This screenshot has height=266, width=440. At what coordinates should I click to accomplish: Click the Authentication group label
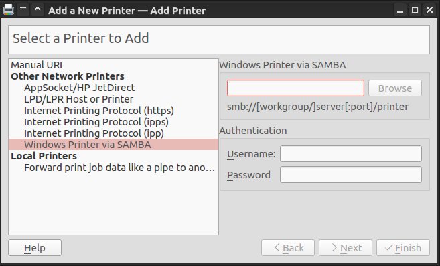253,131
